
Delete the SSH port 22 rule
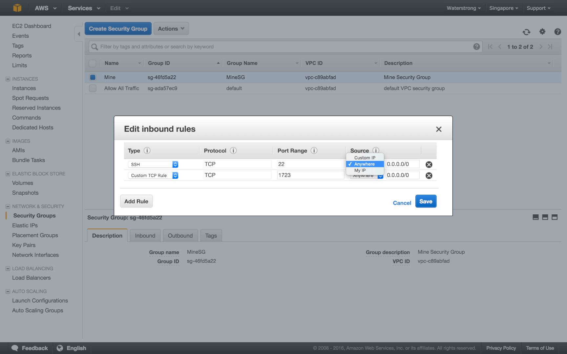429,165
